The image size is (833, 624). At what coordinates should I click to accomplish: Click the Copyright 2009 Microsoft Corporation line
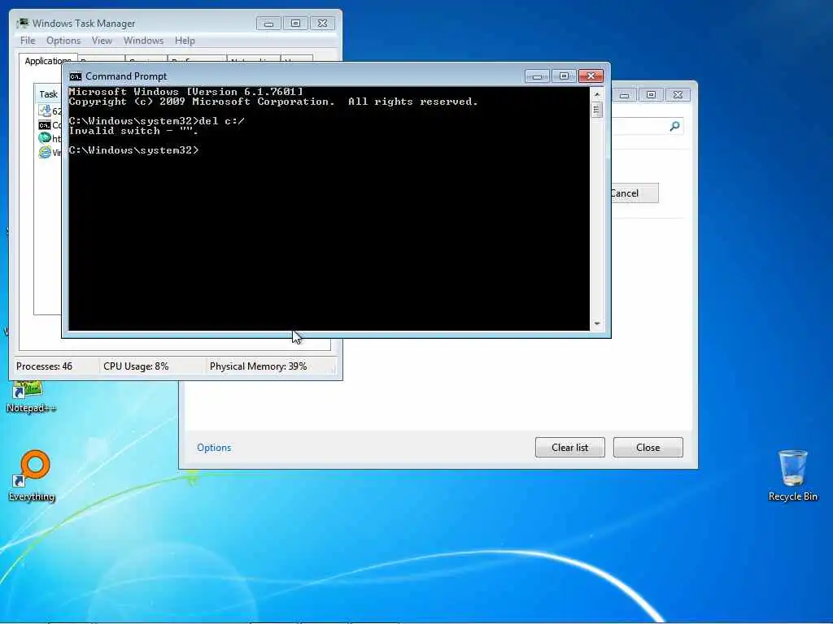tap(273, 102)
